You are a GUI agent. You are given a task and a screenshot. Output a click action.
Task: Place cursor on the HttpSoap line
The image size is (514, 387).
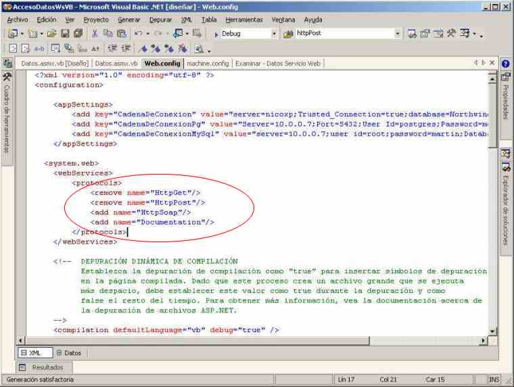pyautogui.click(x=141, y=212)
